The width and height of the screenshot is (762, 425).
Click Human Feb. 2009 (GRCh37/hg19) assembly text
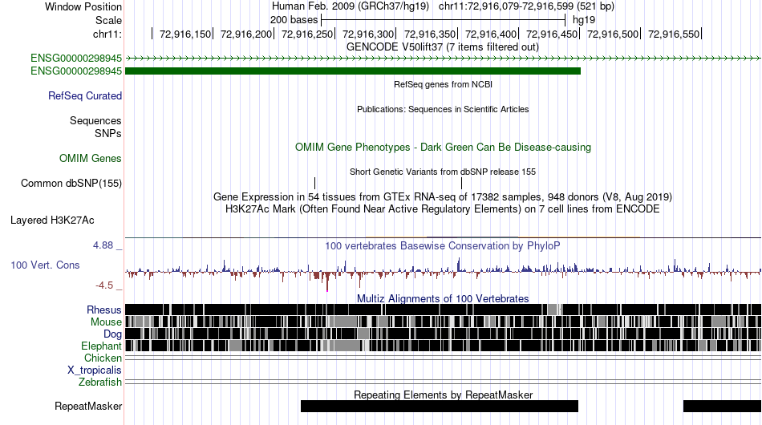pyautogui.click(x=351, y=6)
